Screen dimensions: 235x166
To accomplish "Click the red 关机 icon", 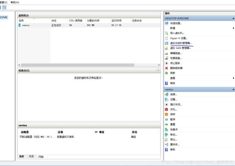I will [167, 109].
